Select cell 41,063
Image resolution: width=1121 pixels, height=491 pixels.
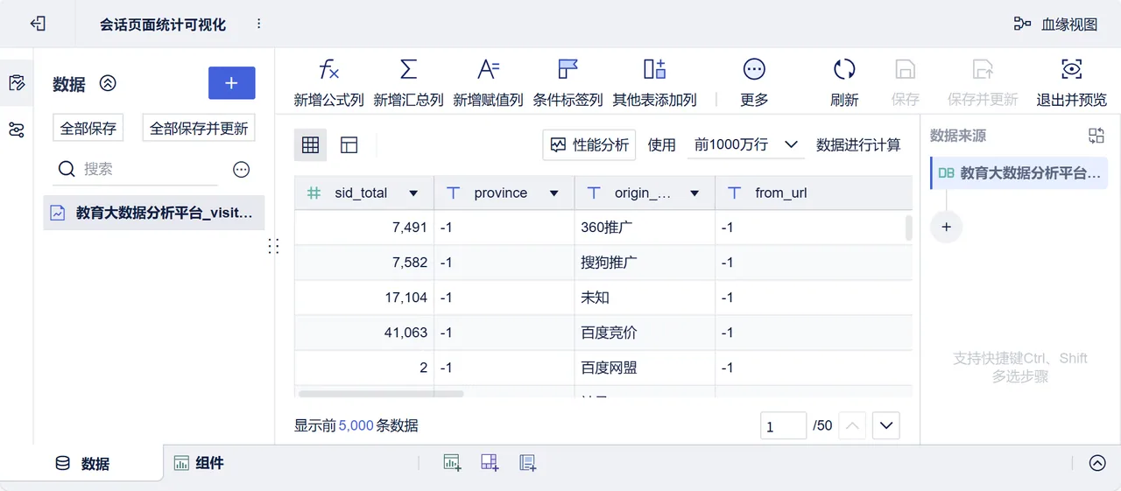tap(364, 333)
